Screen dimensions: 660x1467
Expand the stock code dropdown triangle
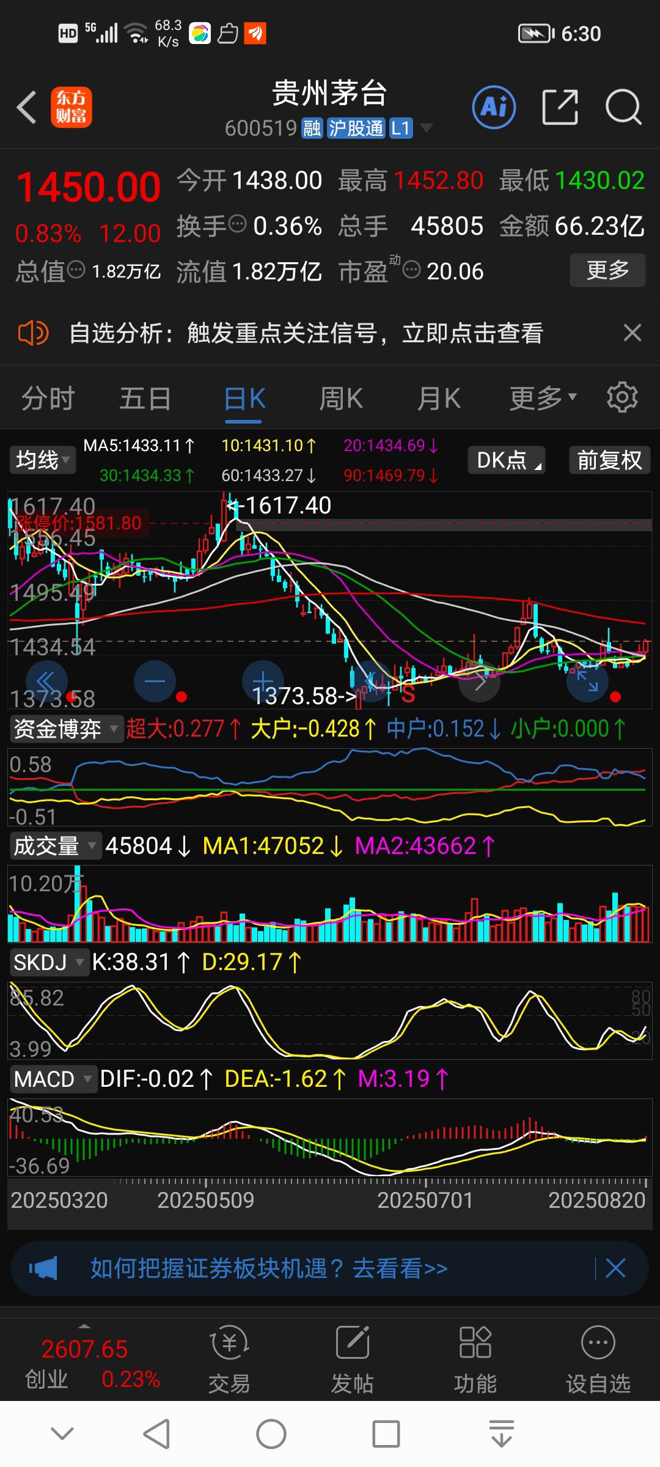point(427,128)
